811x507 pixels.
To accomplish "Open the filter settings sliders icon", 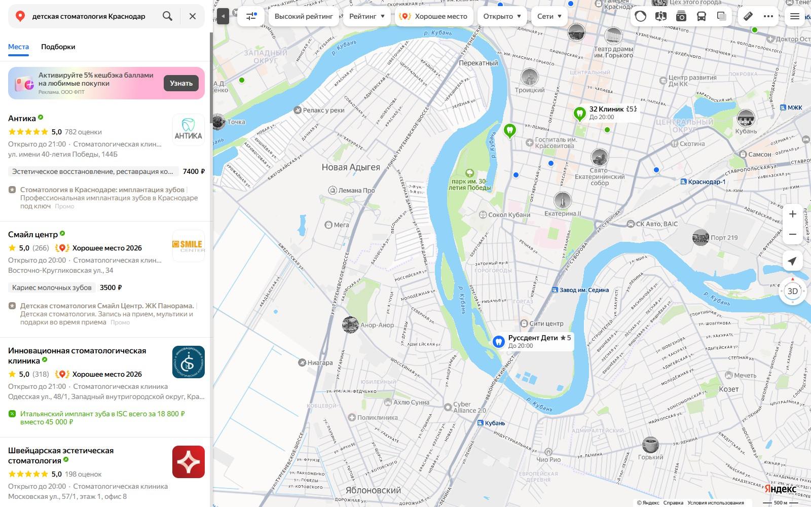I will point(251,16).
